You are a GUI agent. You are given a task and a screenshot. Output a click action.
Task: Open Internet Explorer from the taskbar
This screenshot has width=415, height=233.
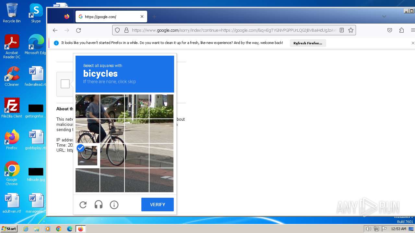click(x=26, y=229)
